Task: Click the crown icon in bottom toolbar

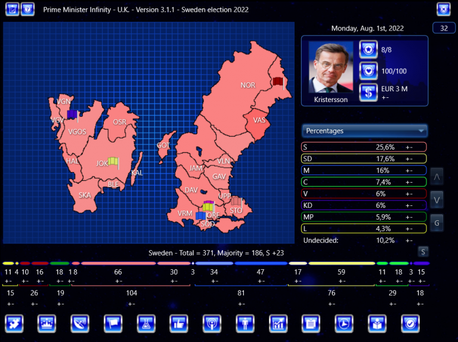Action: (x=47, y=323)
